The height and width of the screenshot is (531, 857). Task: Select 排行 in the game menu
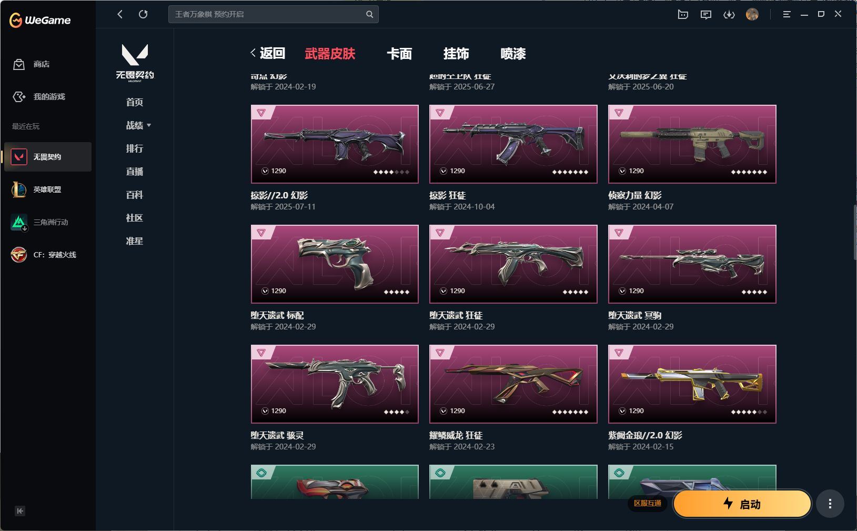coord(135,148)
